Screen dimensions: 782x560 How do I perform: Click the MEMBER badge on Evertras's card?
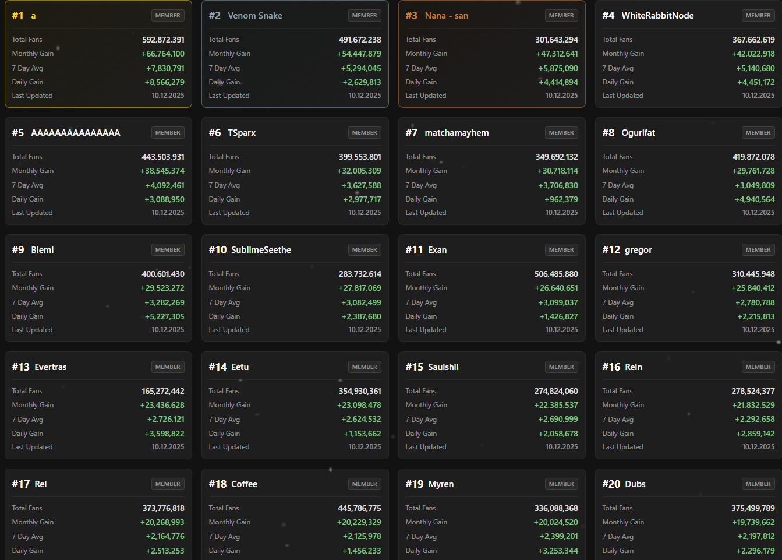coord(168,367)
